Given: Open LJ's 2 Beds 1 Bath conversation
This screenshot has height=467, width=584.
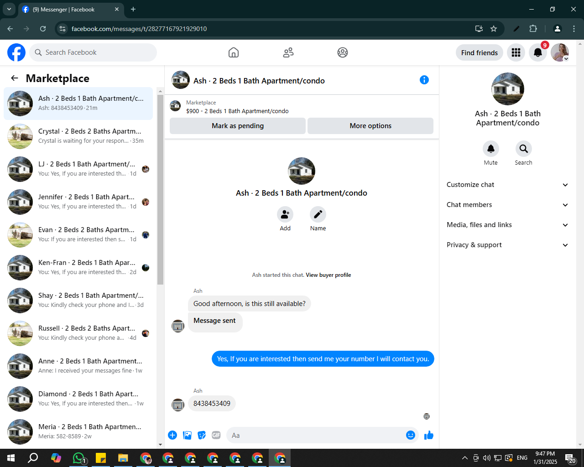Looking at the screenshot, I should tap(78, 169).
